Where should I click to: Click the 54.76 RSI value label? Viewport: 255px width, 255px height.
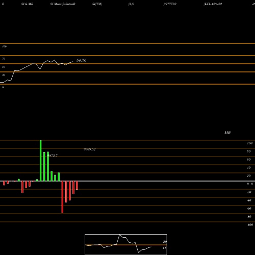(x=81, y=60)
